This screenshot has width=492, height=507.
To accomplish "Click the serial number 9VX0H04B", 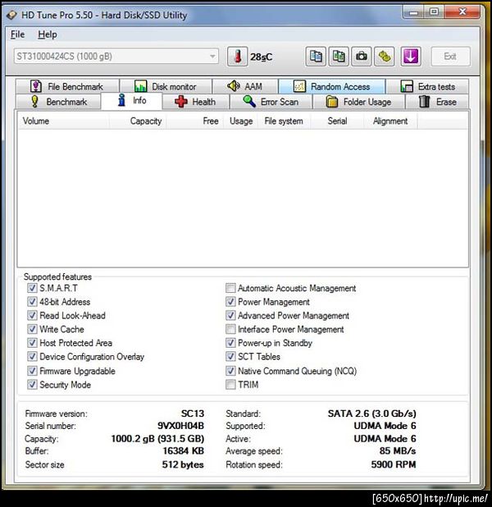I will [x=180, y=426].
